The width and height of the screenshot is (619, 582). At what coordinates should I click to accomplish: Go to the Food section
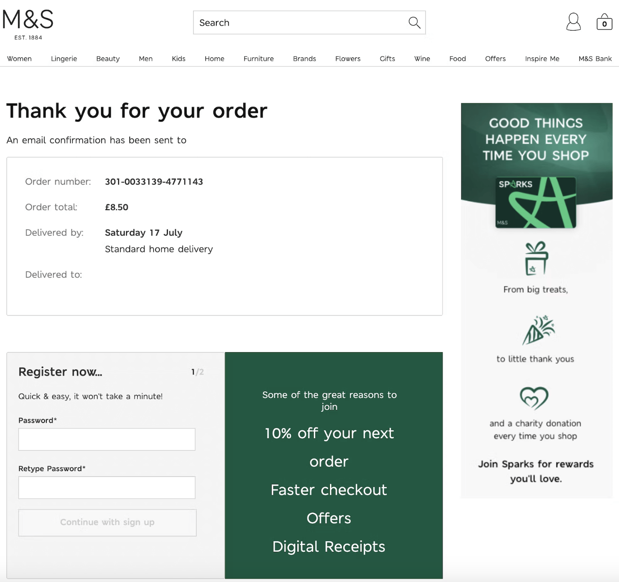[x=457, y=59]
